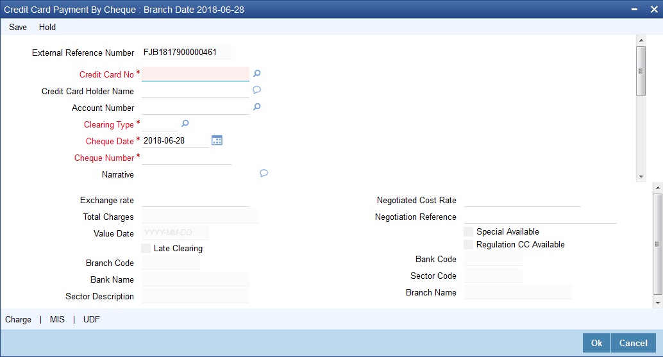663x357 pixels.
Task: Click the Bank Name field
Action: pyautogui.click(x=196, y=279)
